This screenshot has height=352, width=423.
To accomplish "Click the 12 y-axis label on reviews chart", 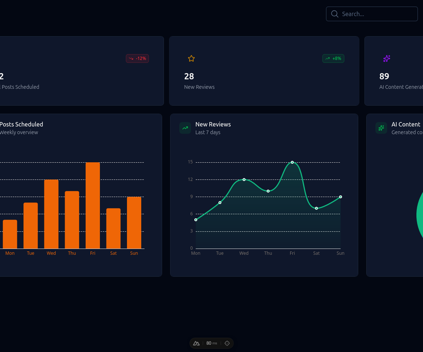I will (x=190, y=179).
